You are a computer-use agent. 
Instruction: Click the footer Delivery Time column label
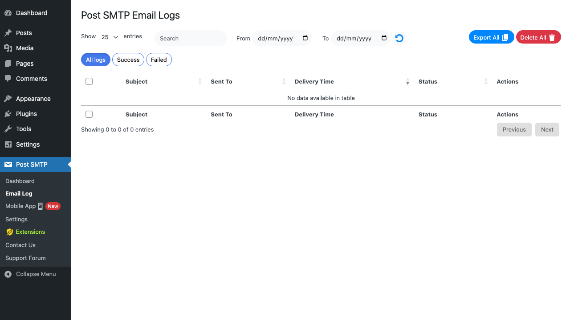pos(314,114)
